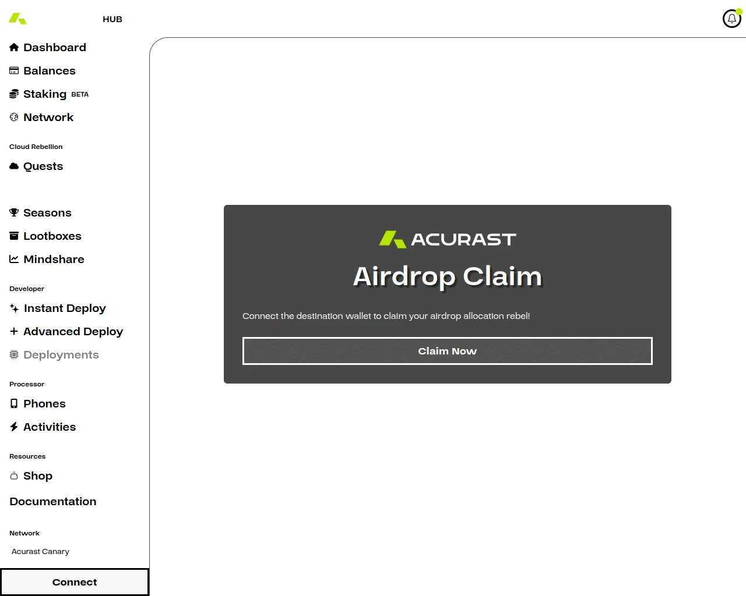Click the Acurast logo in the sidebar header
Image resolution: width=746 pixels, height=596 pixels.
pyautogui.click(x=17, y=19)
